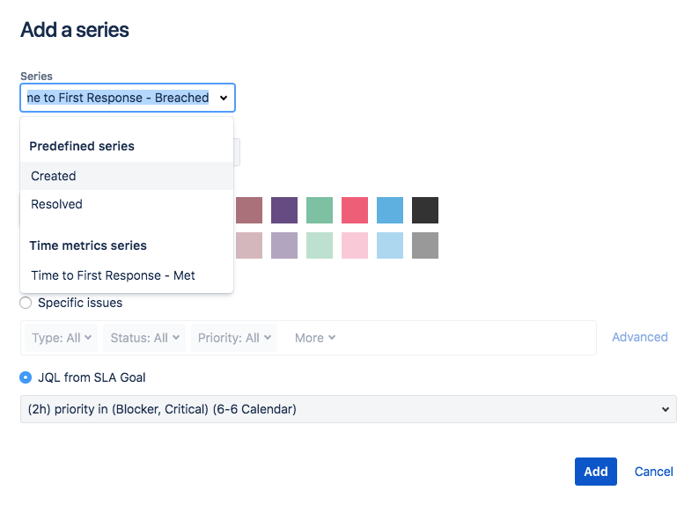
Task: Click the Add button
Action: pyautogui.click(x=595, y=472)
